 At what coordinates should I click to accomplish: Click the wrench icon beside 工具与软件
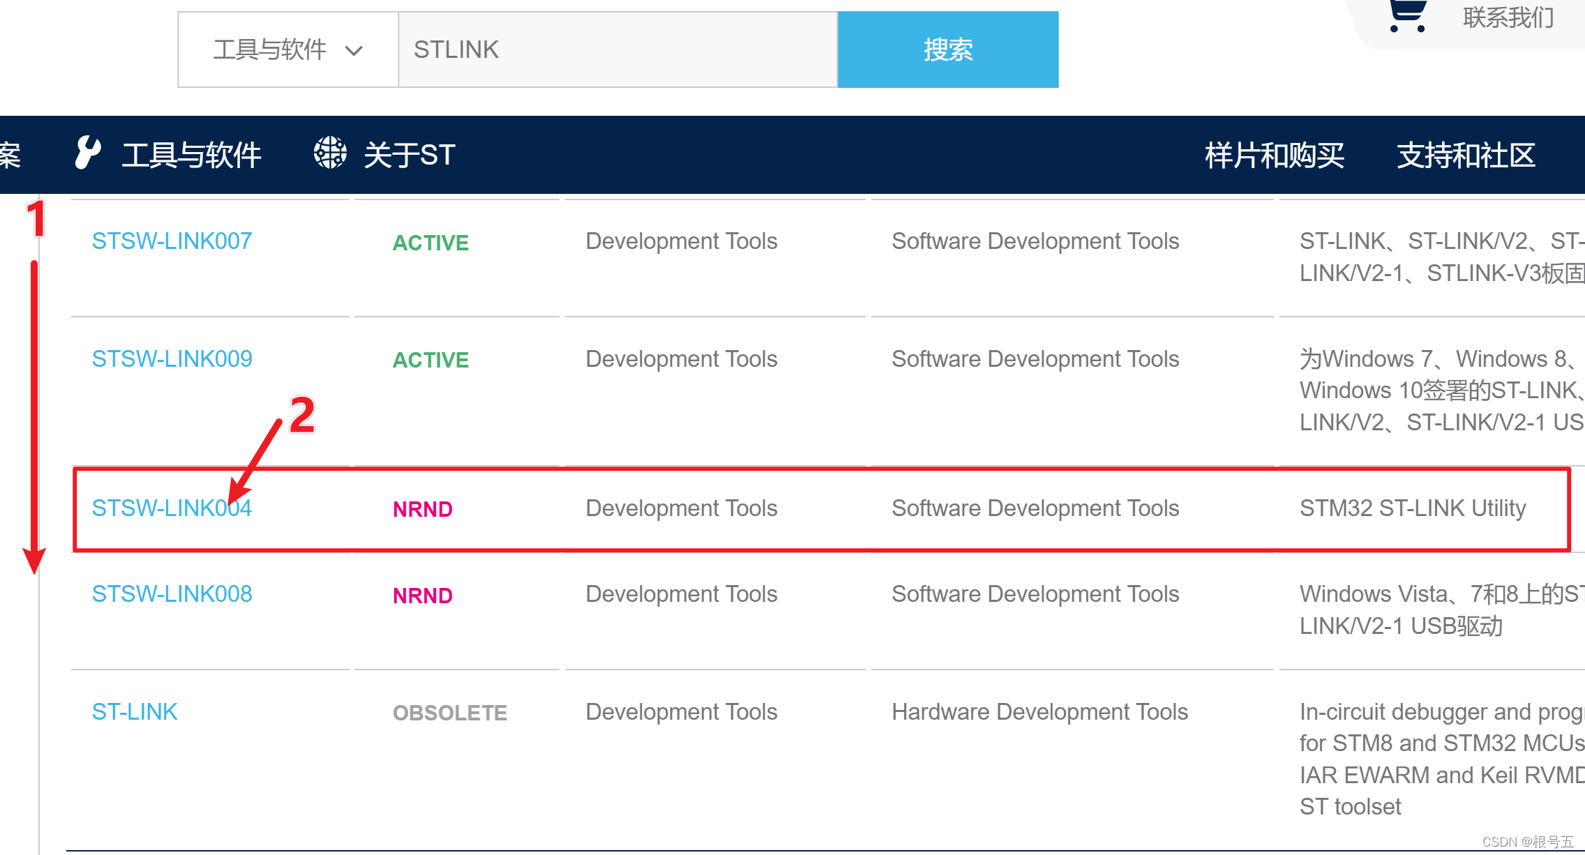coord(88,153)
